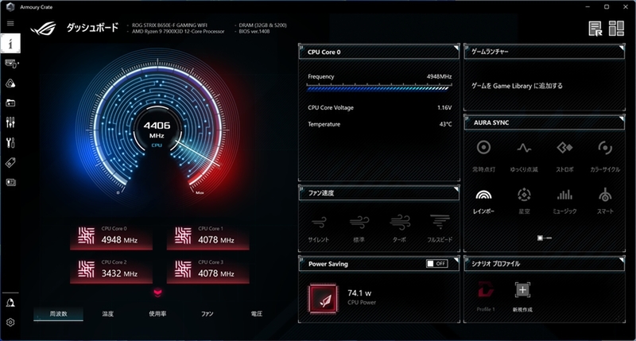The image size is (636, 341).
Task: Click the 4406 MHz CPU gauge center
Action: click(x=157, y=130)
